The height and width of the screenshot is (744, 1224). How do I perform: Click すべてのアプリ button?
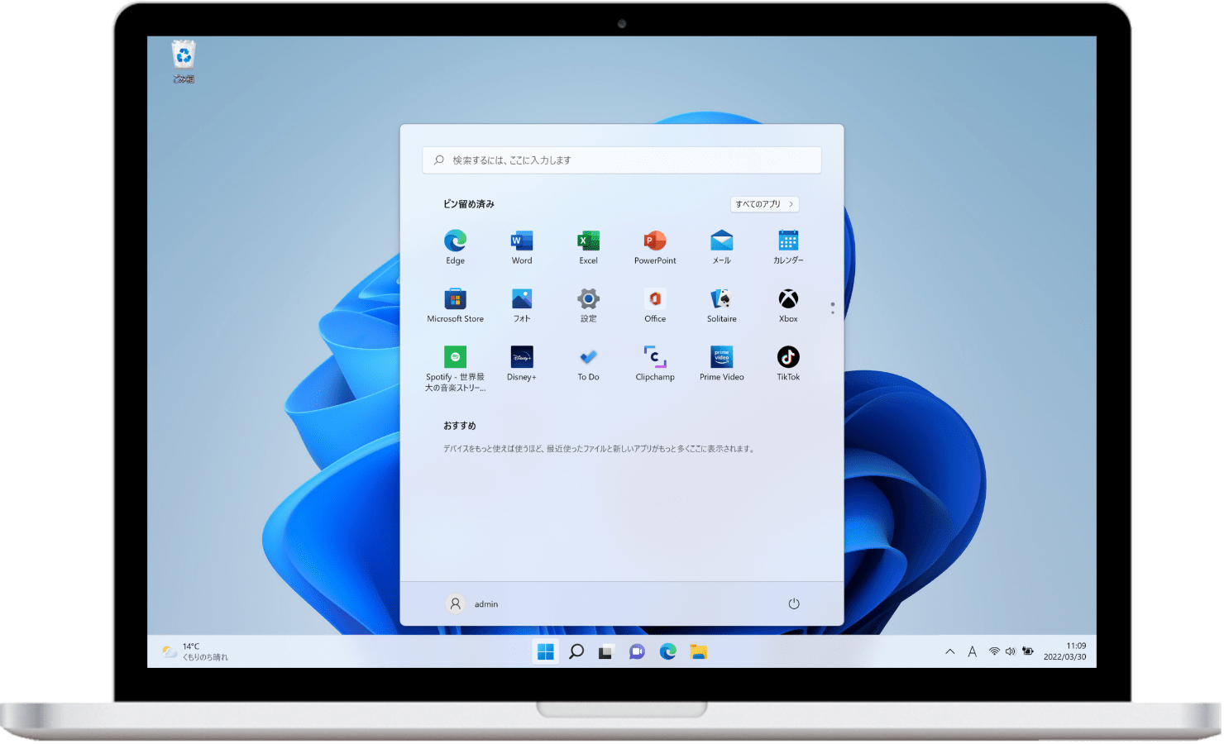click(764, 204)
